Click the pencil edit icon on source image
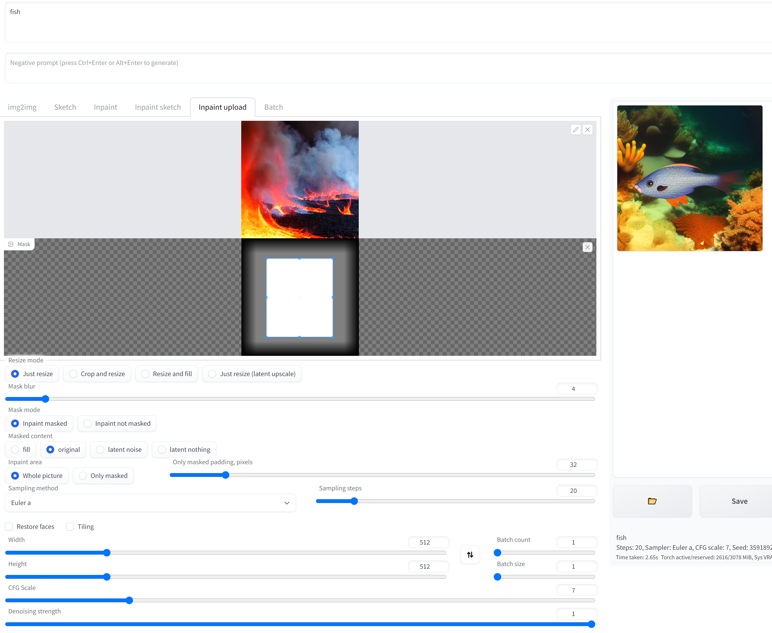772x633 pixels. click(x=575, y=130)
